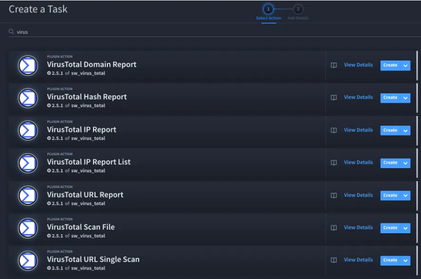The width and height of the screenshot is (421, 279).
Task: Create a VirusTotal IP Report List task
Action: [391, 163]
